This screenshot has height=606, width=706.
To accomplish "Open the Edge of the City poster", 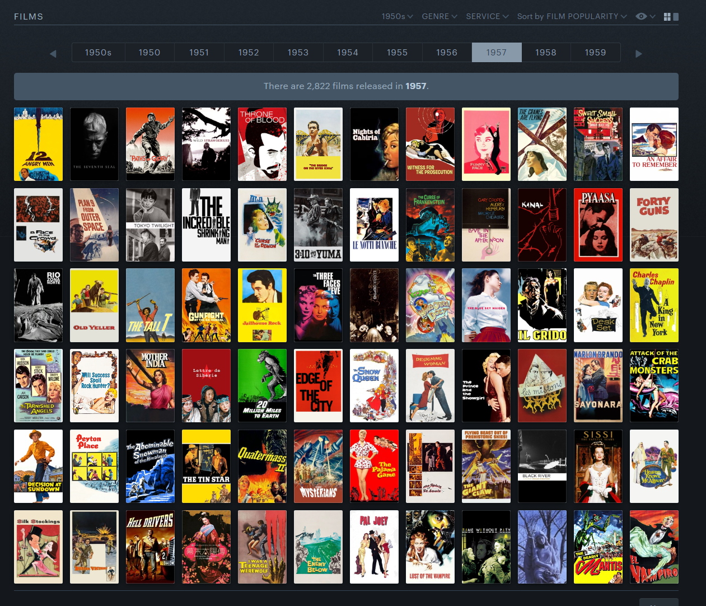I will (318, 386).
